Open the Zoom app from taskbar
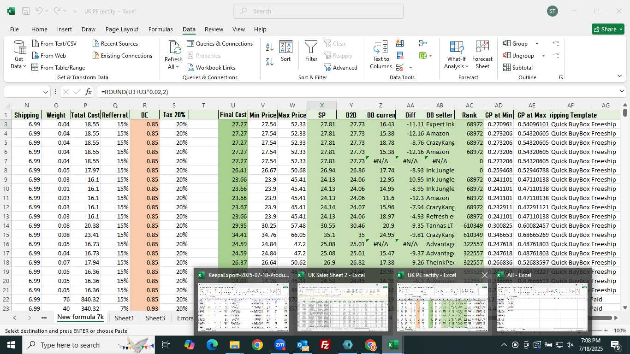 pyautogui.click(x=280, y=345)
